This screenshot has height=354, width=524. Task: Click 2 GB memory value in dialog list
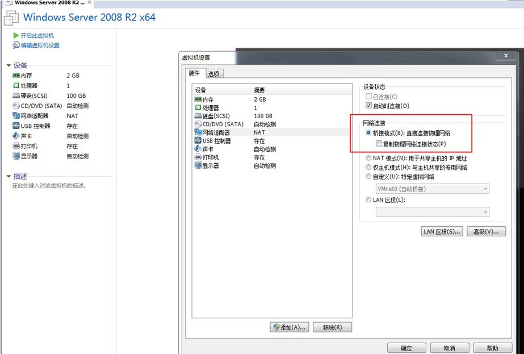[260, 99]
